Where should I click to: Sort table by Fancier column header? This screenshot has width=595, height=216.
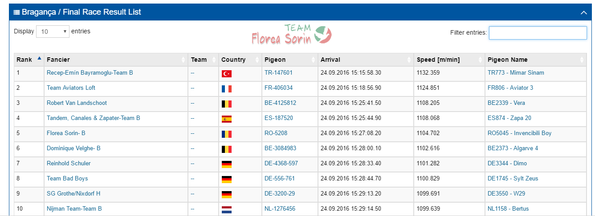[116, 60]
